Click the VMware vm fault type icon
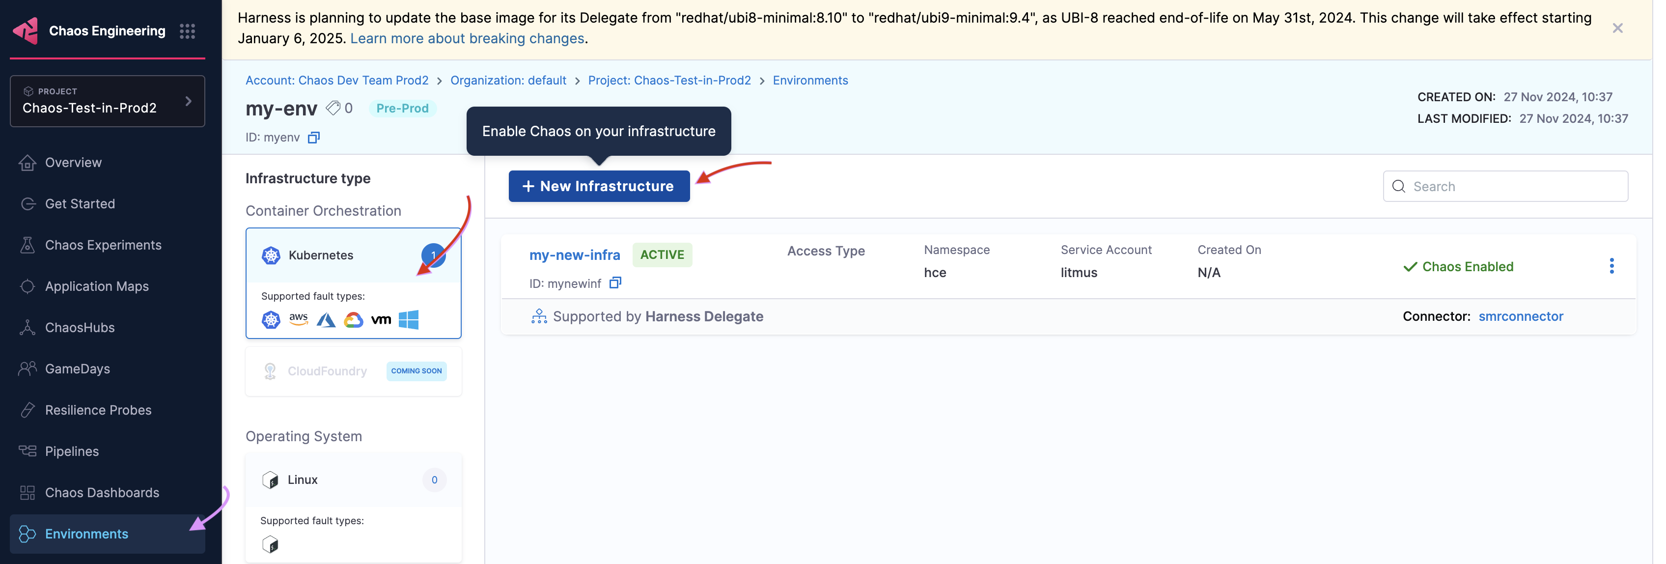 pyautogui.click(x=381, y=320)
